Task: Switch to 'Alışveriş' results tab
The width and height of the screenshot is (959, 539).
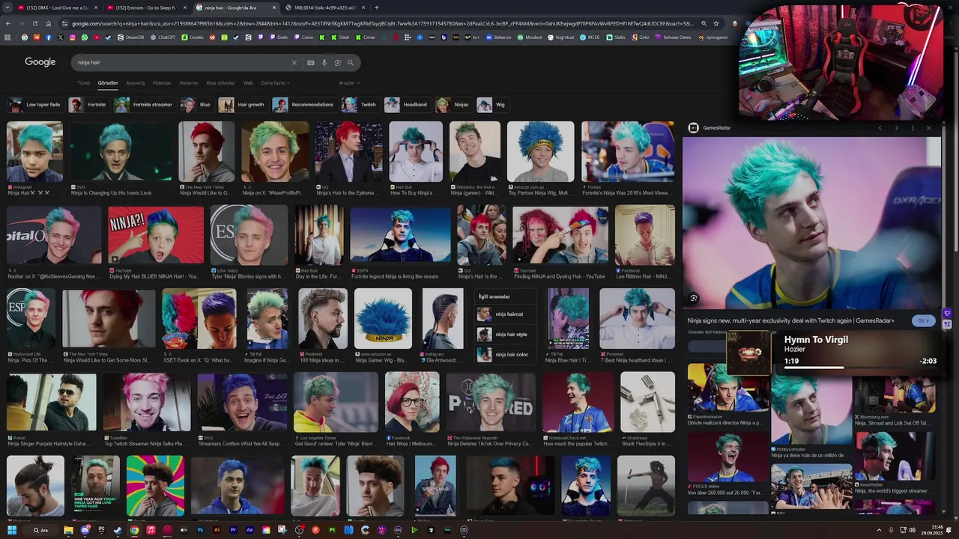Action: coord(136,83)
